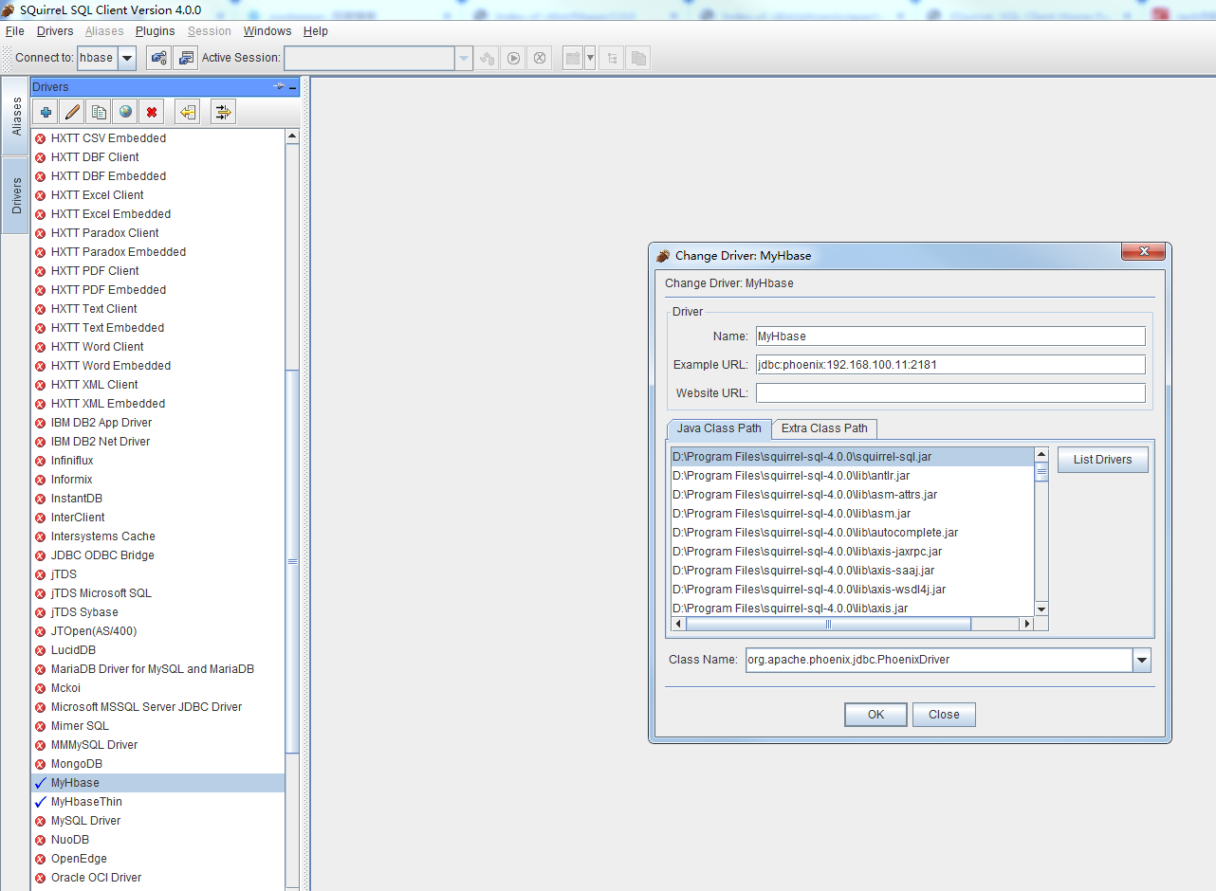The height and width of the screenshot is (891, 1216).
Task: Copy the selected driver icon
Action: (99, 112)
